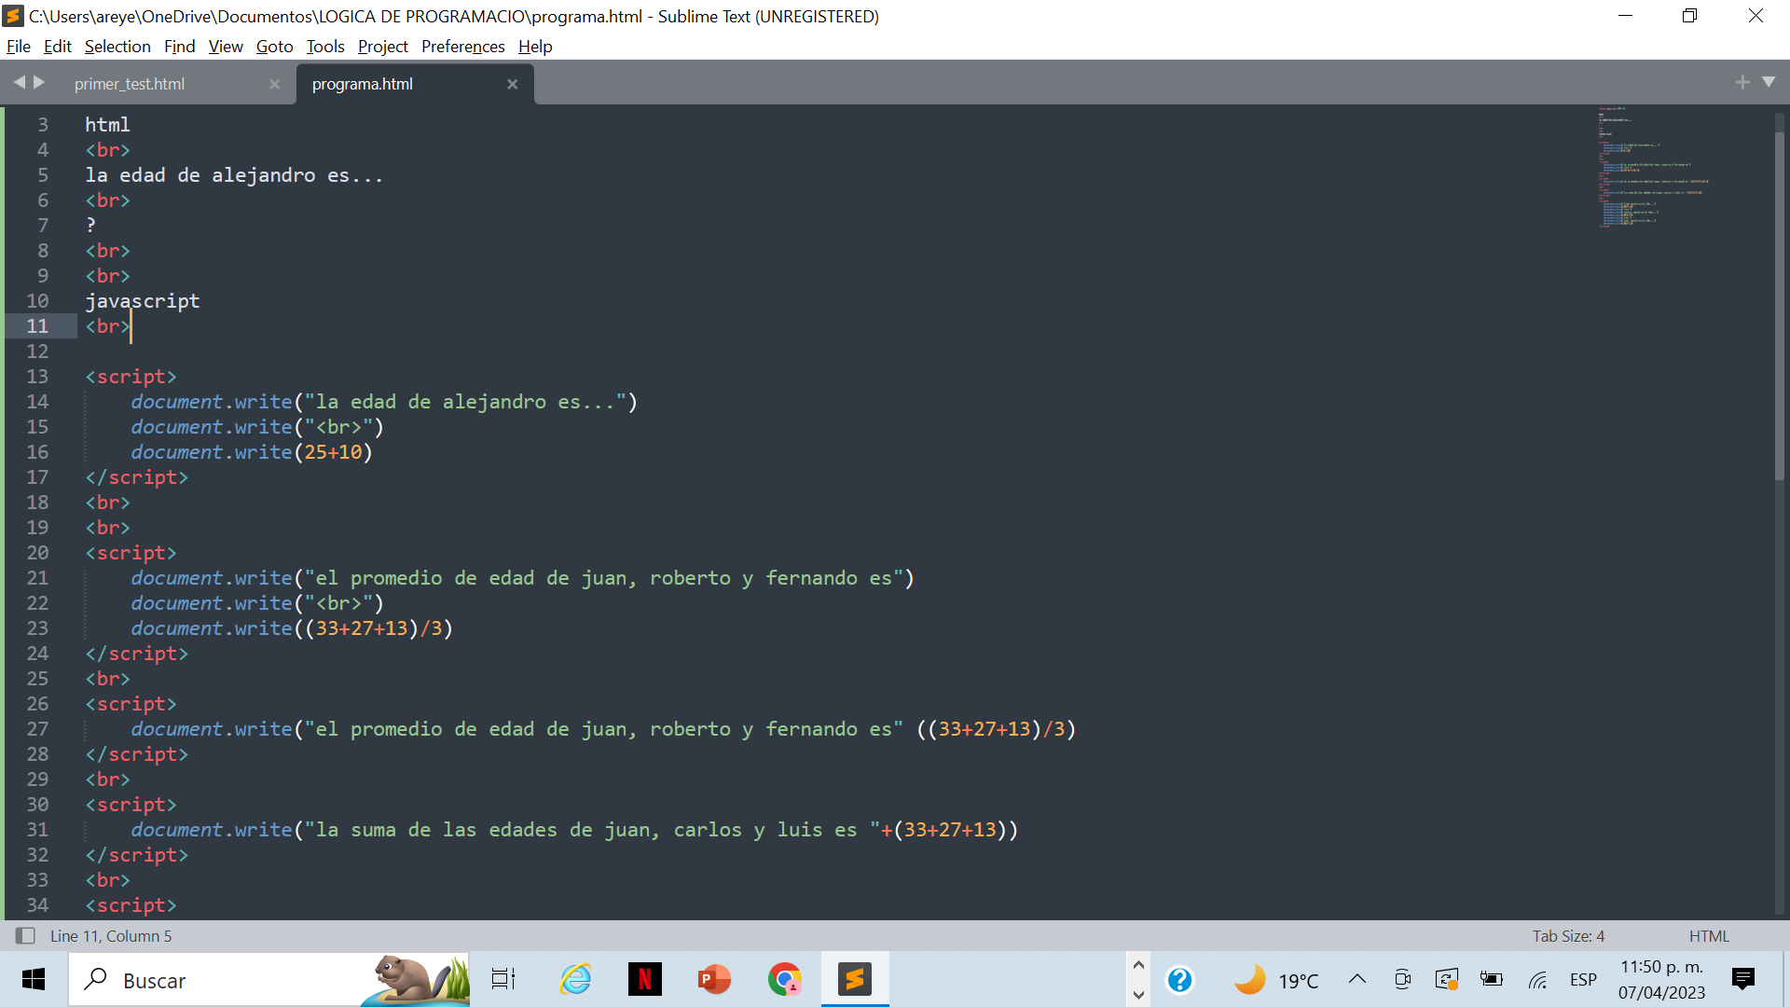Image resolution: width=1790 pixels, height=1007 pixels.
Task: Click the Buscar search box
Action: pos(268,979)
